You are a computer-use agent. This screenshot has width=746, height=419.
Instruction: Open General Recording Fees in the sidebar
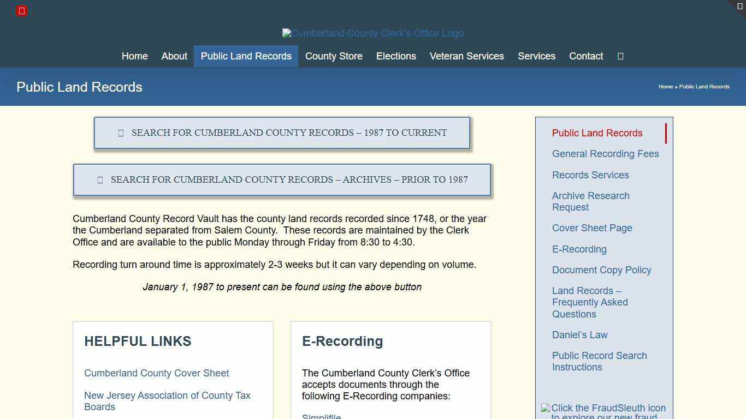coord(605,154)
